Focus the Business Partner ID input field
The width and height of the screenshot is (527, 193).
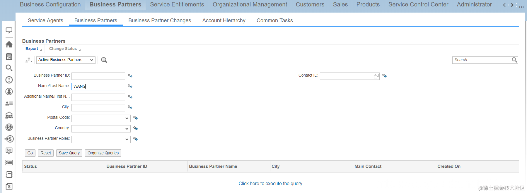tap(98, 76)
